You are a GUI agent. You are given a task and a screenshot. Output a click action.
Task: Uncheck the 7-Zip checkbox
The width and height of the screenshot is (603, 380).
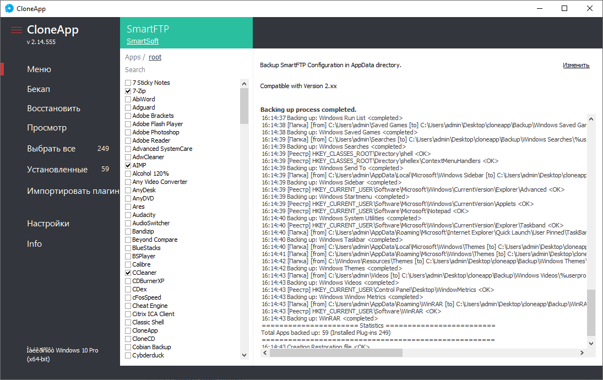128,91
